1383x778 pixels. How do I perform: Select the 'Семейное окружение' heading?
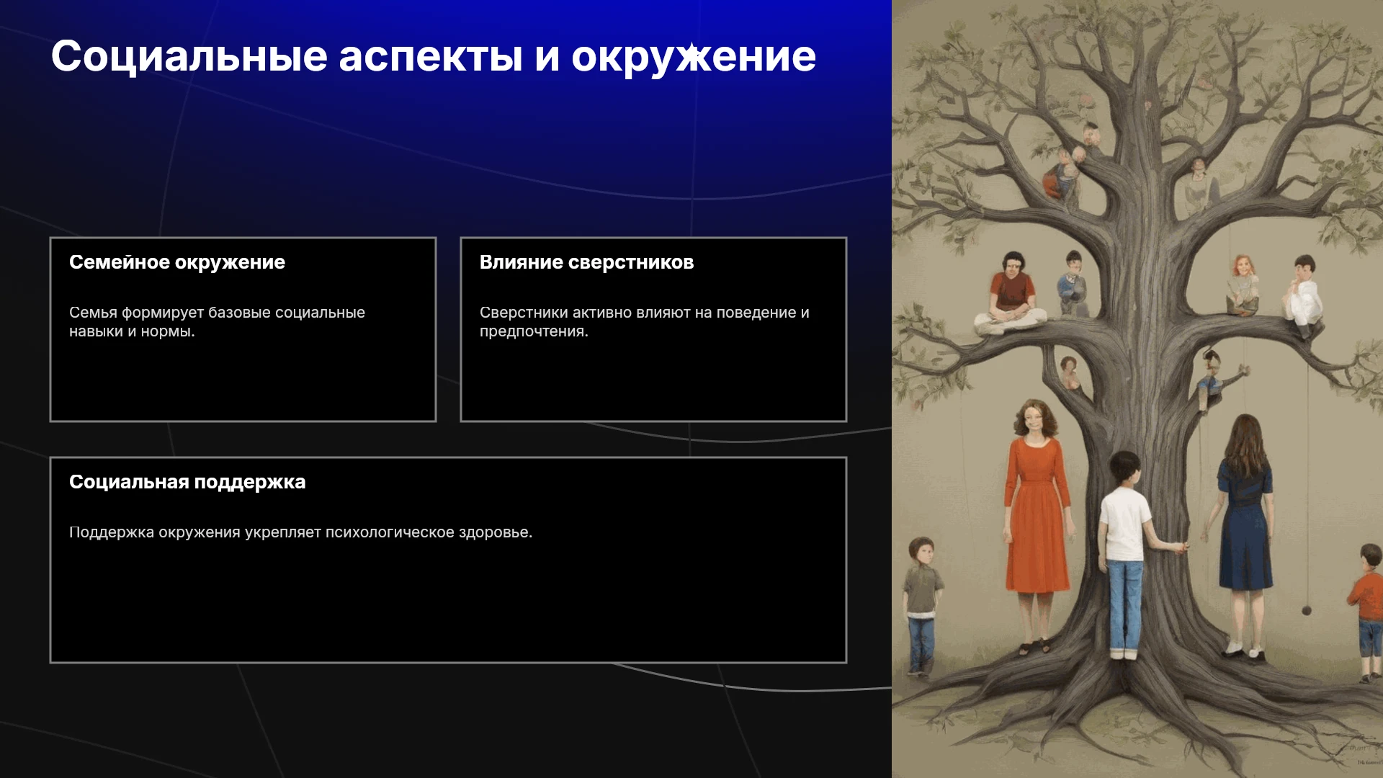pos(177,262)
